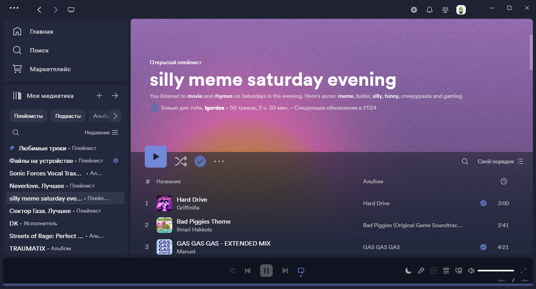
Task: Open the three-dots app menu in title bar
Action: click(14, 8)
